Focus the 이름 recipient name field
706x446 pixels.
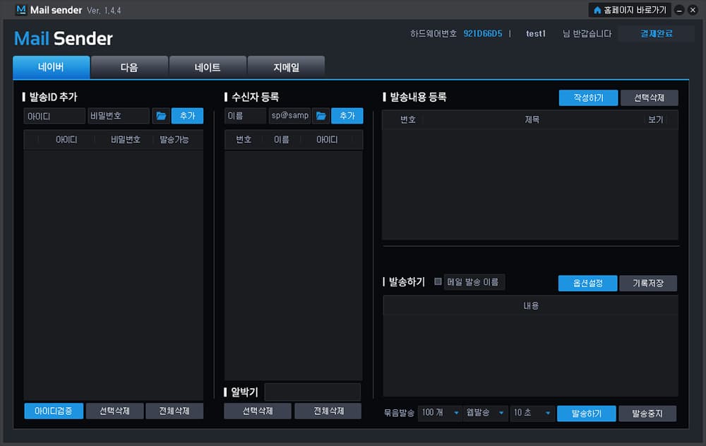pyautogui.click(x=246, y=116)
